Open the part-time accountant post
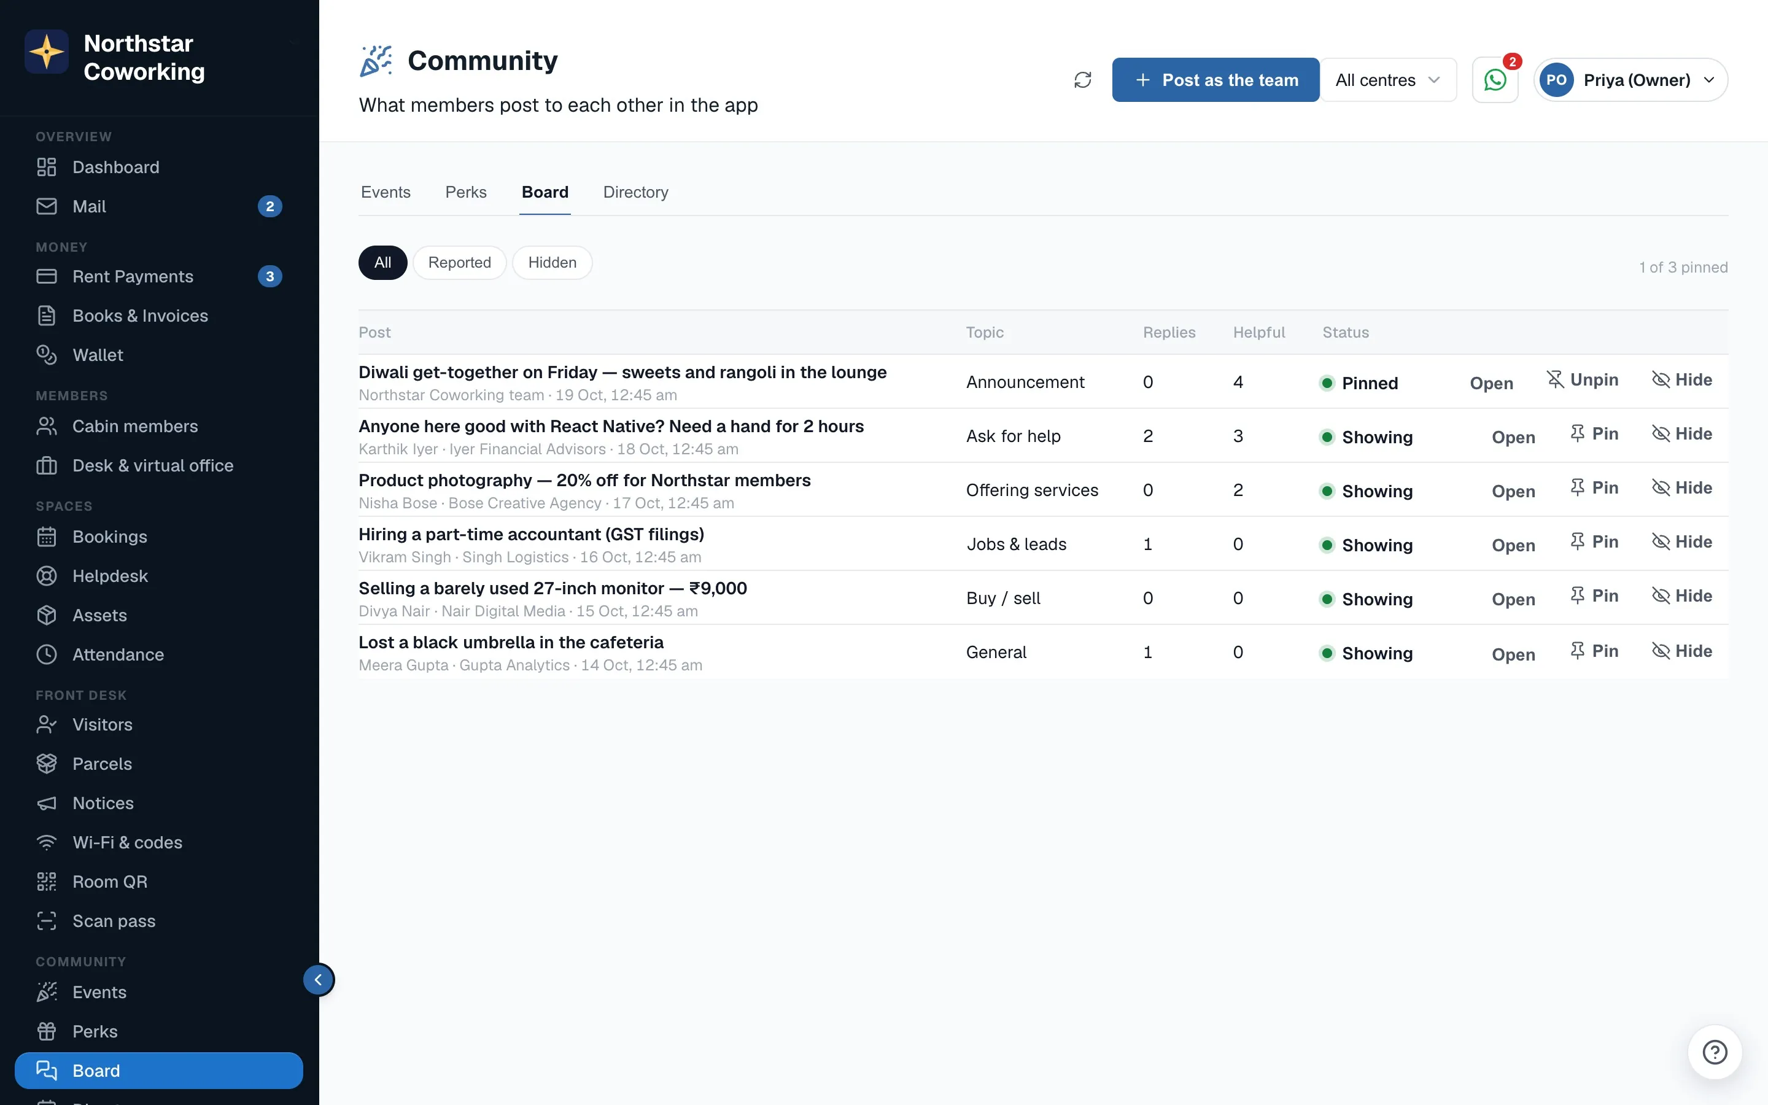 click(x=1513, y=546)
